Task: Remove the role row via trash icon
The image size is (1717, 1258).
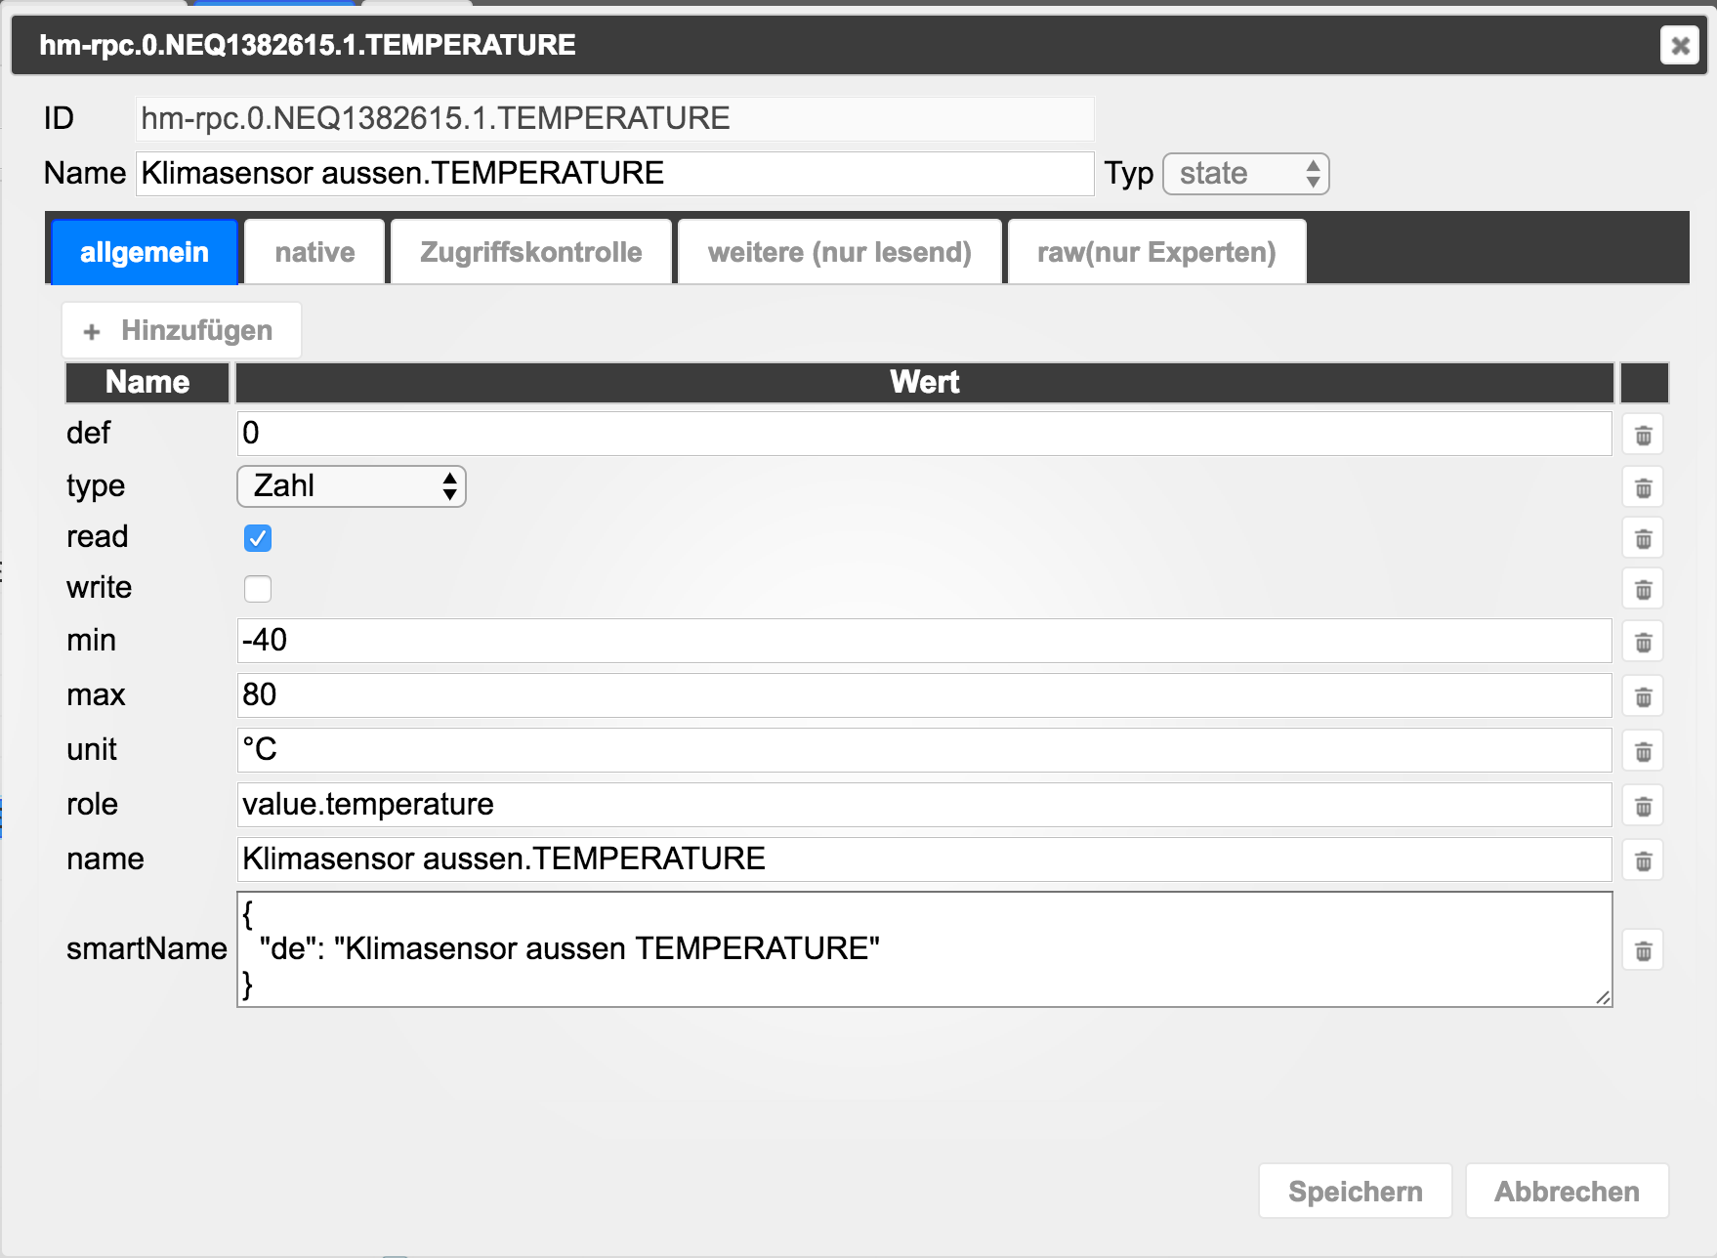Action: (1643, 807)
